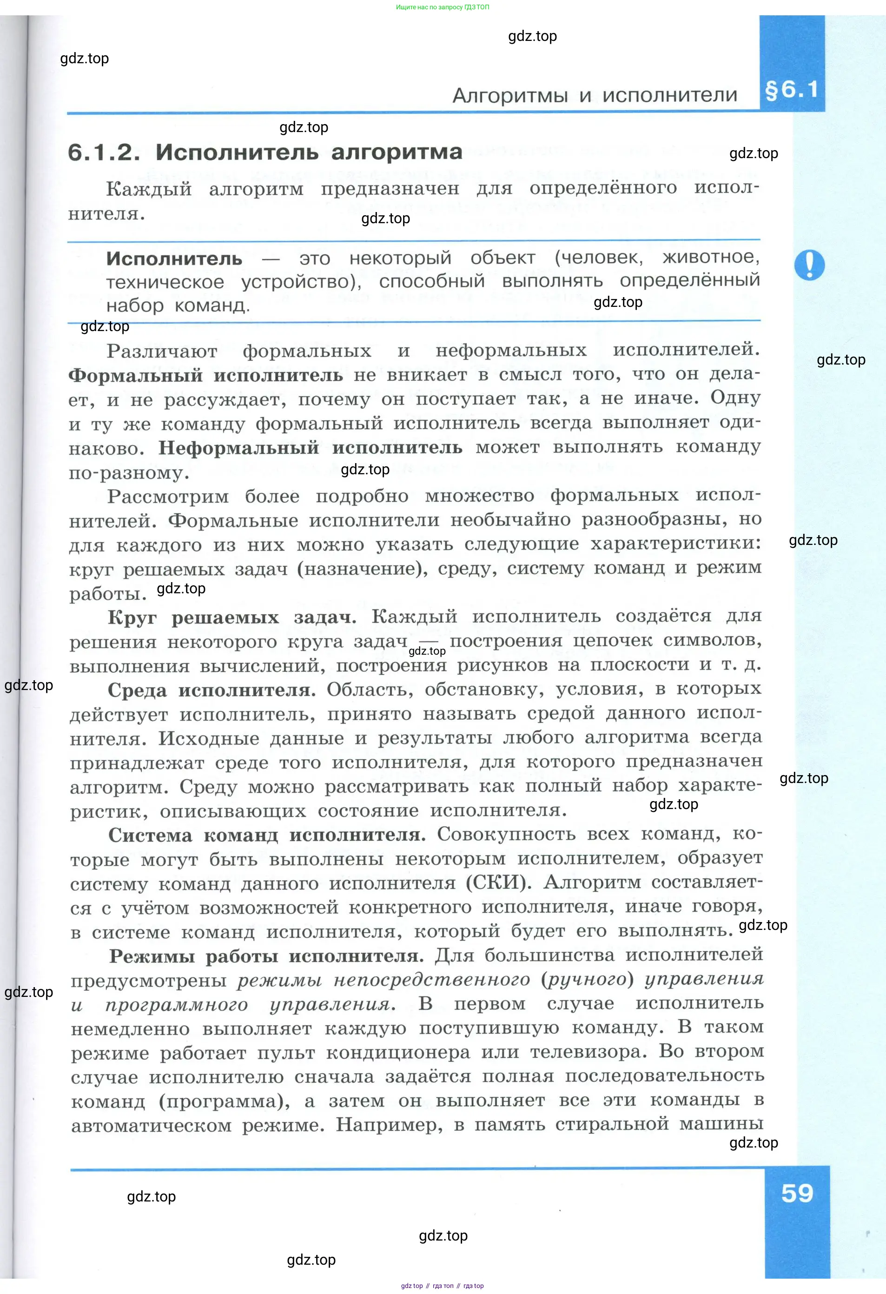Select the phrase 'необычайно разнообразны,'
The height and width of the screenshot is (1294, 886).
click(589, 520)
